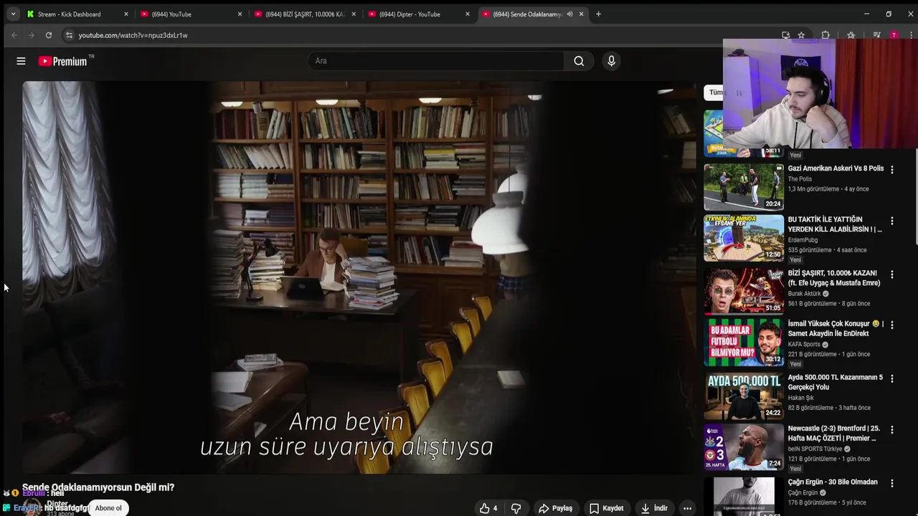918x516 pixels.
Task: Open options for BU TAKTİK İLE video
Action: (x=892, y=221)
